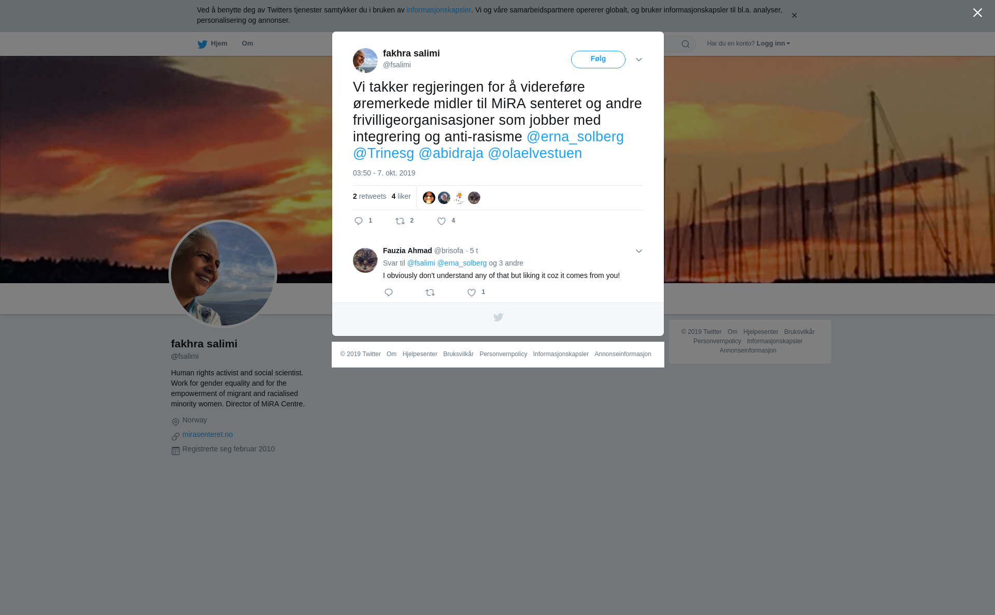995x615 pixels.
Task: Open the informasjonskapsler link in banner
Action: coord(438,10)
